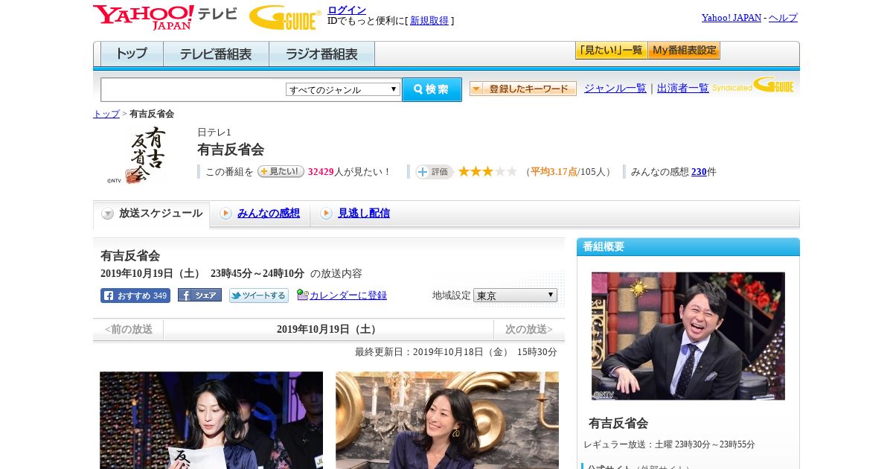
Task: Click the 2019年10月19日(土) date header
Action: coord(328,329)
